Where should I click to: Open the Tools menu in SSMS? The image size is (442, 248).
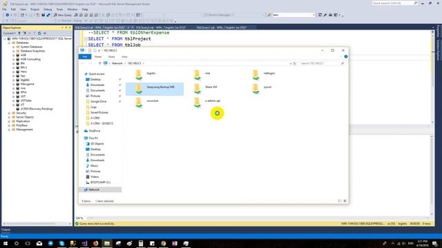(59, 9)
